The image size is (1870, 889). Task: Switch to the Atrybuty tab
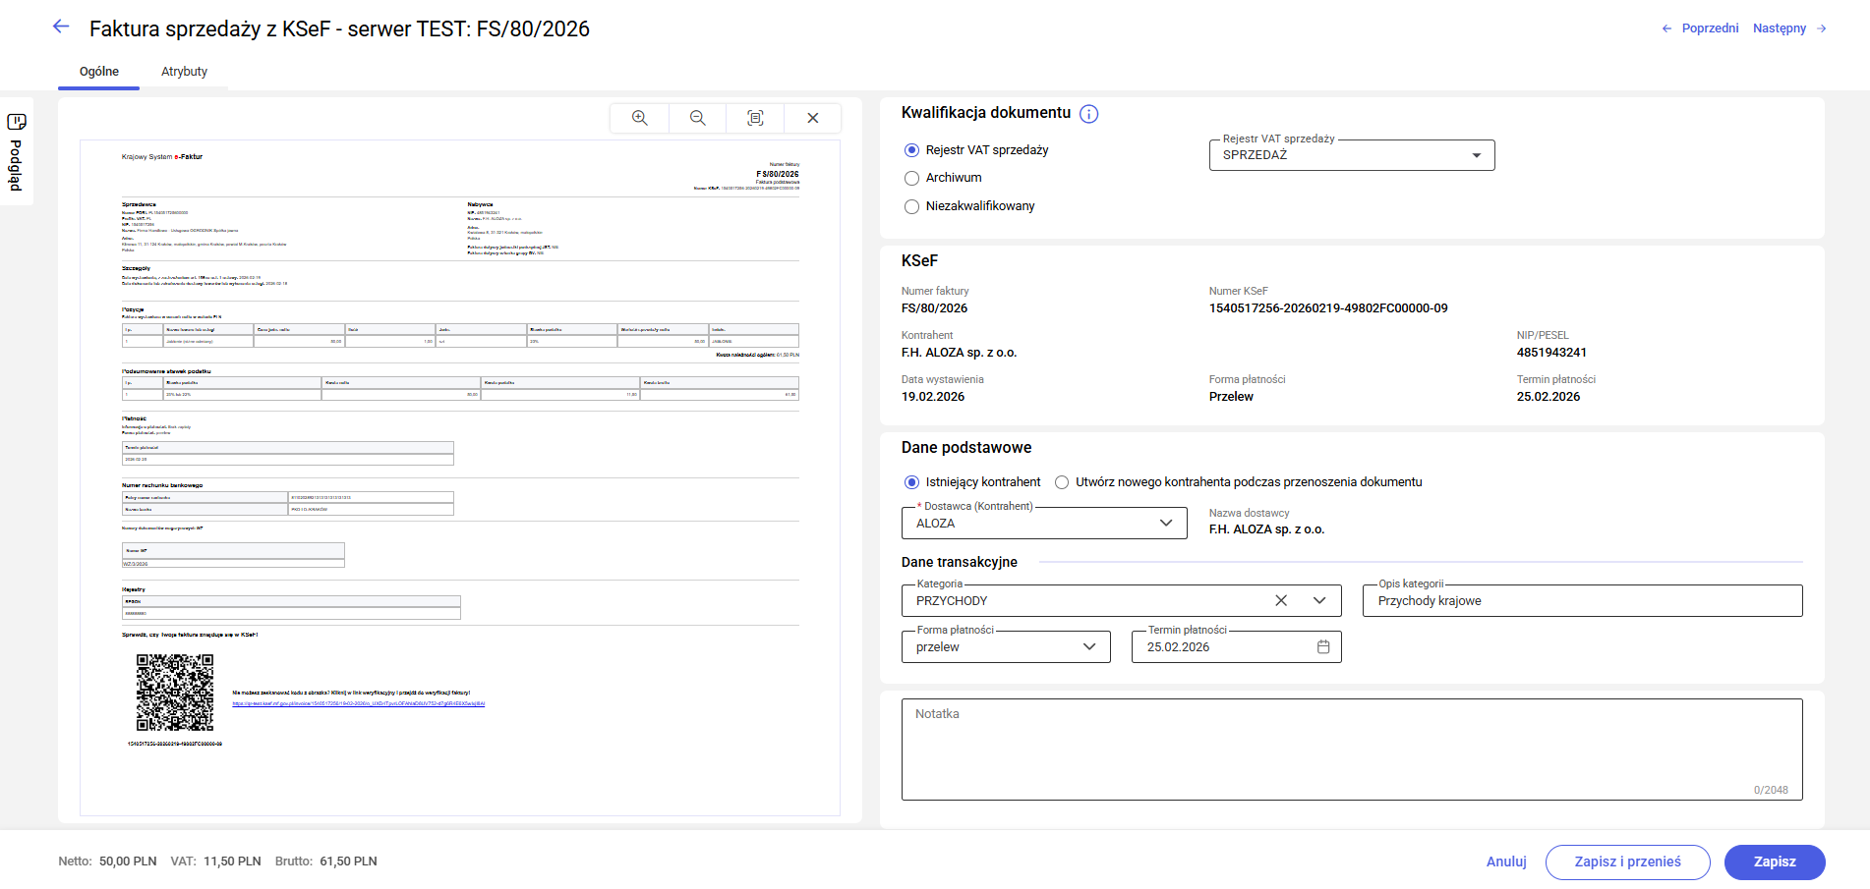tap(184, 72)
